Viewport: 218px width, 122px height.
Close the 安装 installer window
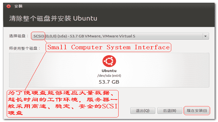[9, 6]
